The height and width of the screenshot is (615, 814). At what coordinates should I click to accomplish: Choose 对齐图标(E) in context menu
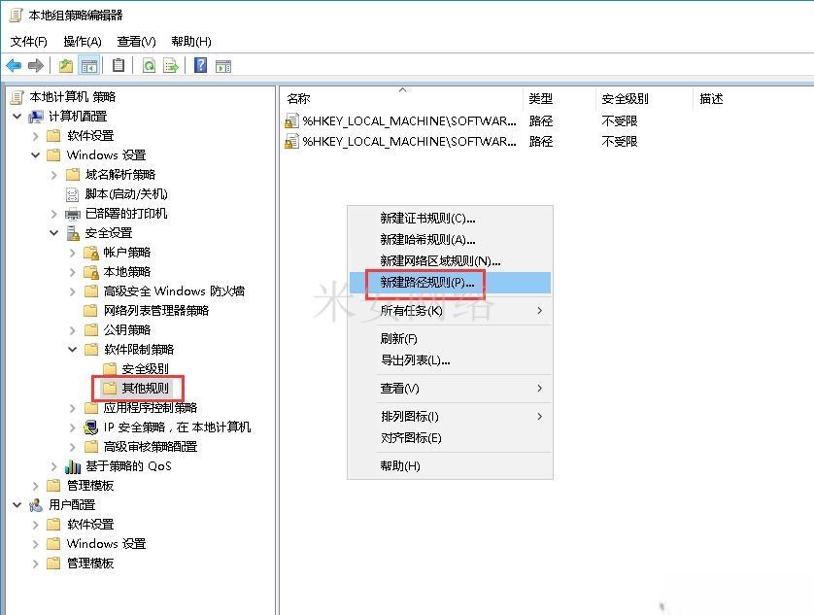pyautogui.click(x=450, y=438)
